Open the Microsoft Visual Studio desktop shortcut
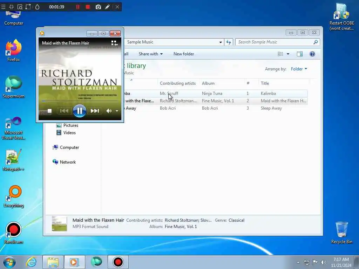This screenshot has height=269, width=359. point(14,128)
